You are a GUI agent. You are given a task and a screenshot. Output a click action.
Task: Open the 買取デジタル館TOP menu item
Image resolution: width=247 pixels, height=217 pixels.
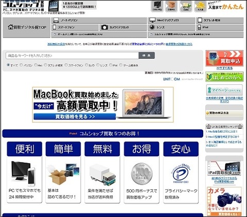[x=27, y=27]
